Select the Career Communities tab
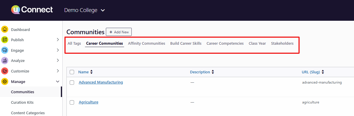This screenshot has height=116, width=354. coord(104,43)
